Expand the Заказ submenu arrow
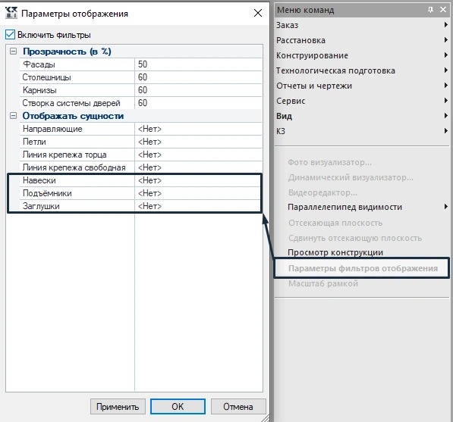 pos(445,25)
